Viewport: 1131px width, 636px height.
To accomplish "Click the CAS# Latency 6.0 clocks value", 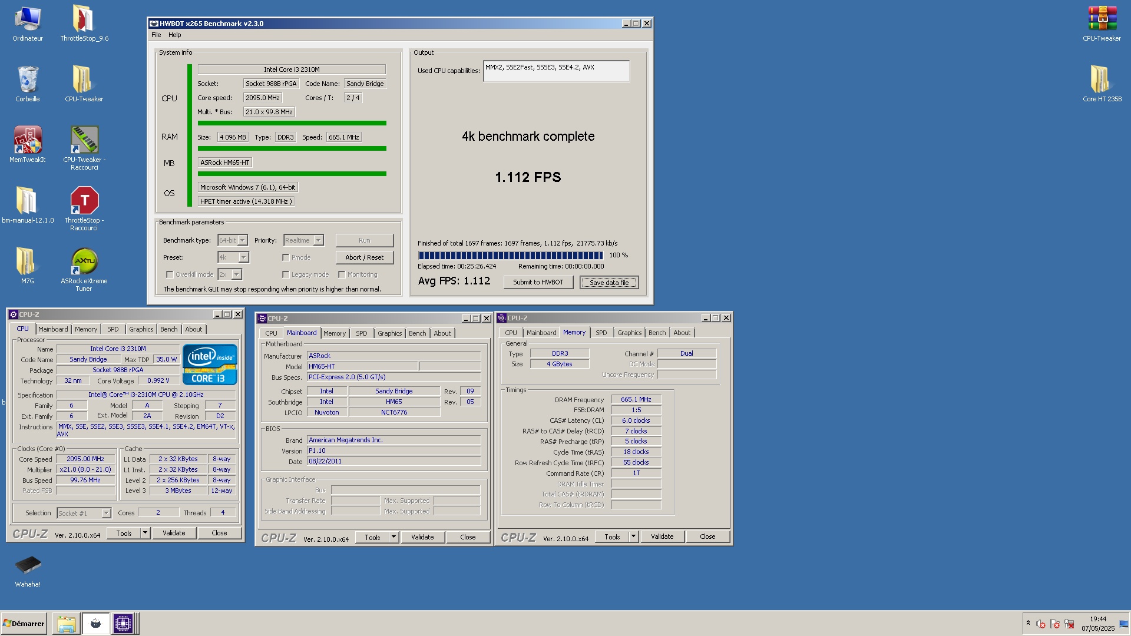I will [x=636, y=420].
